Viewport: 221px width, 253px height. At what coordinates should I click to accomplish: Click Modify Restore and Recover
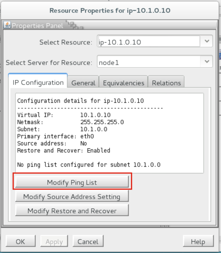tap(72, 211)
